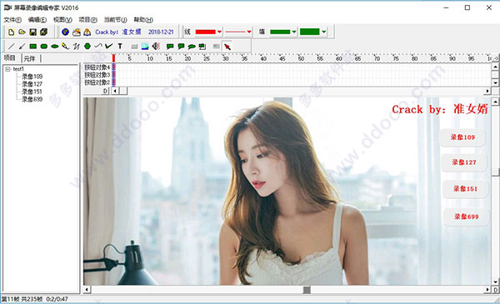Select the green ellipse shape tool

coord(55,47)
